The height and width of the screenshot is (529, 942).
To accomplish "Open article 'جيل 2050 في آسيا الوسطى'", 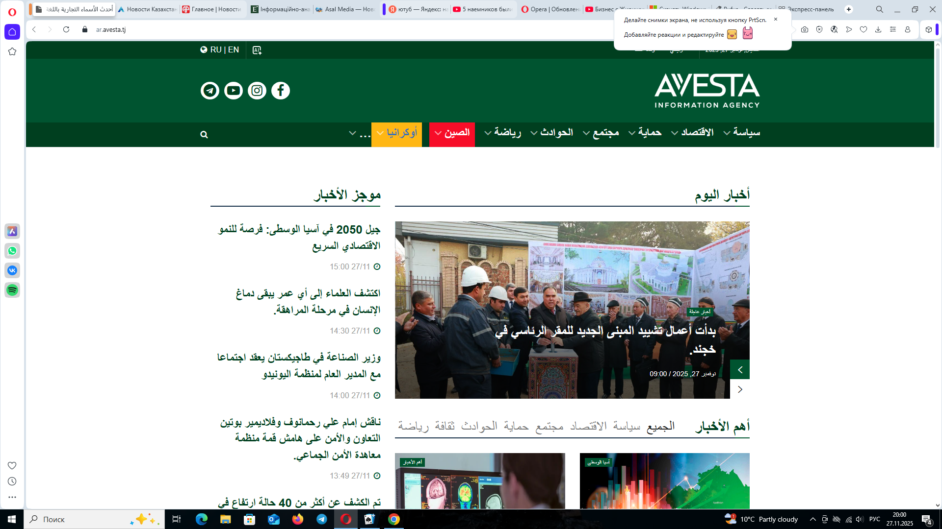I will (299, 238).
